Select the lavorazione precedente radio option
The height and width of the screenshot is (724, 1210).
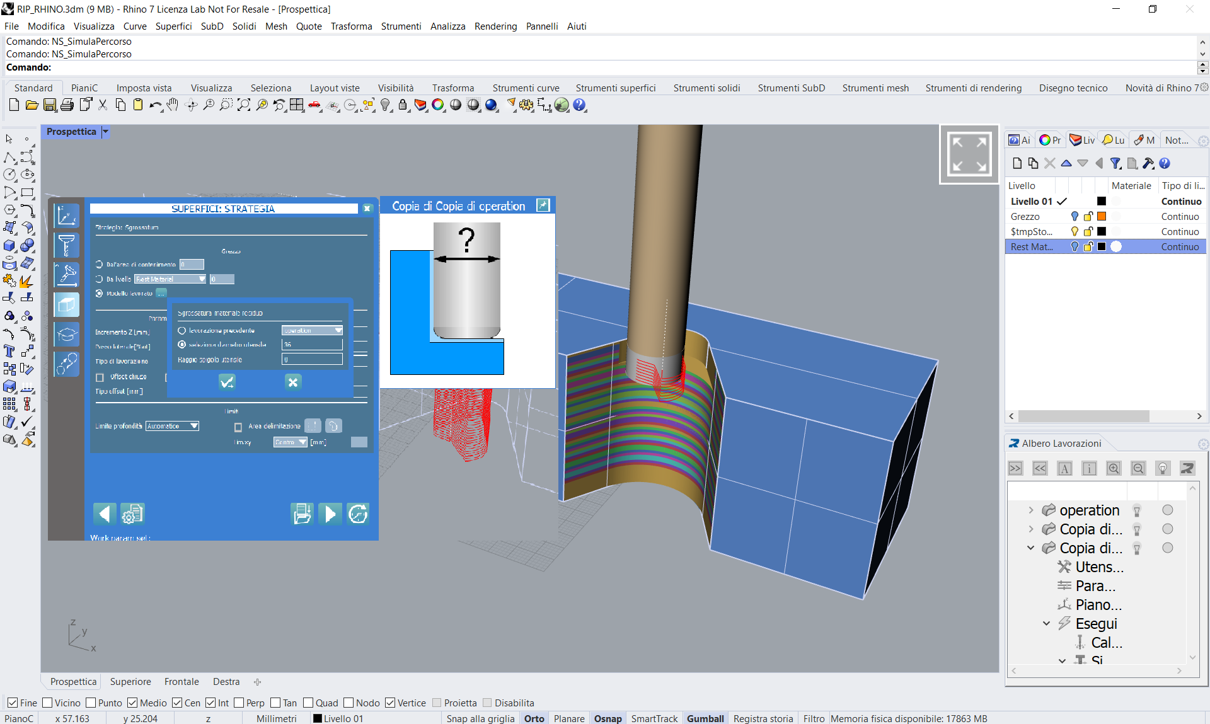pos(182,330)
